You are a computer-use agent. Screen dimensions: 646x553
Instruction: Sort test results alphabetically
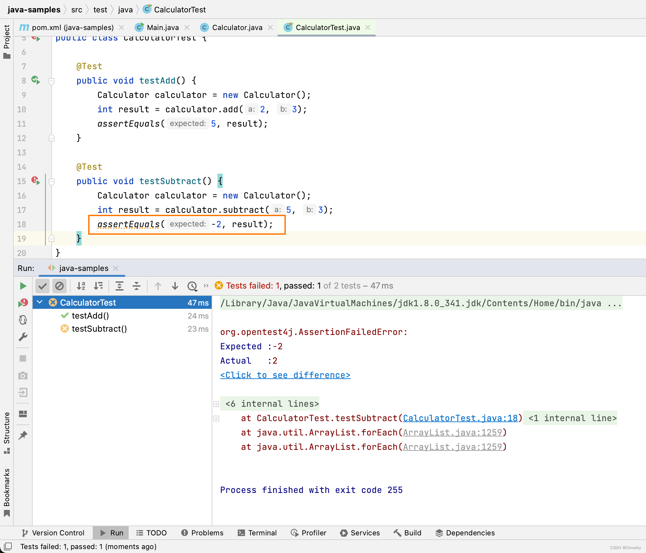click(x=81, y=286)
